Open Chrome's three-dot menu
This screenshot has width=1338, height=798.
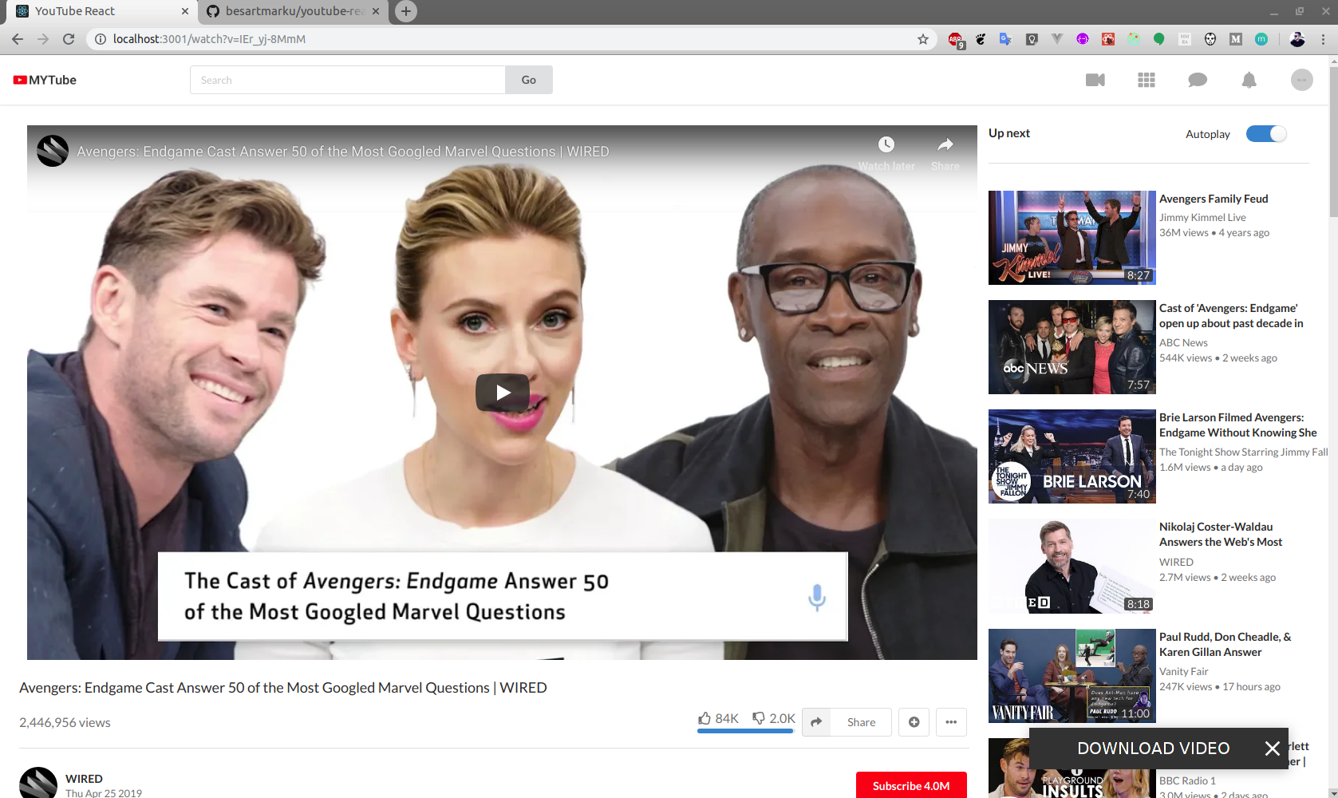click(1323, 39)
